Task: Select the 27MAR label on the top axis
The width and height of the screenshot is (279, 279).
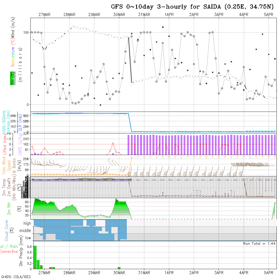Action: (x=44, y=15)
